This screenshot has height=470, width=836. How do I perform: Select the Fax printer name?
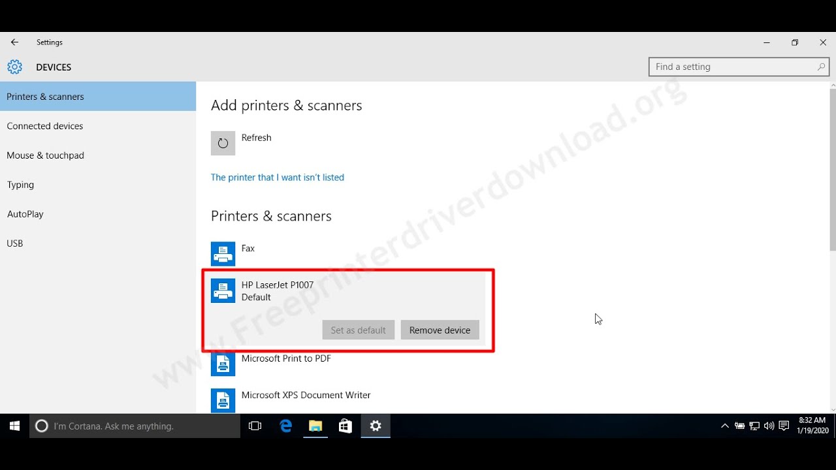point(248,249)
